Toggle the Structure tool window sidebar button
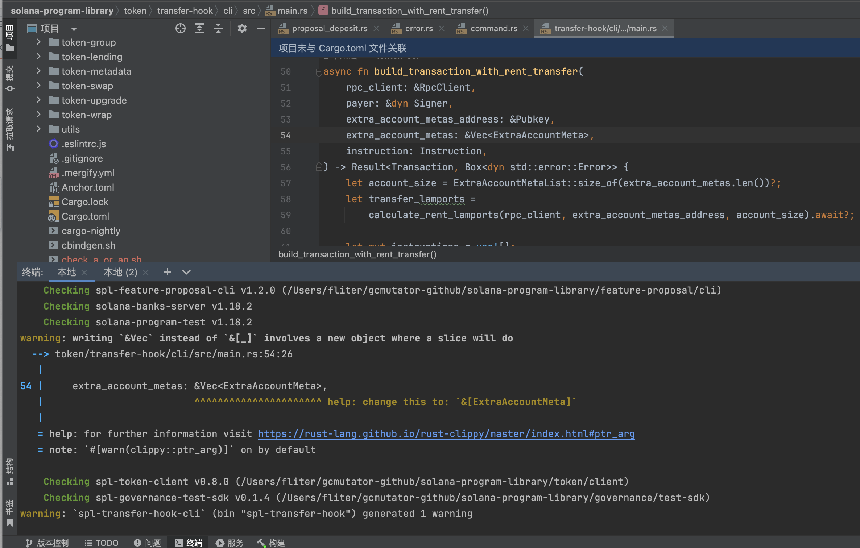The width and height of the screenshot is (860, 548). click(9, 471)
